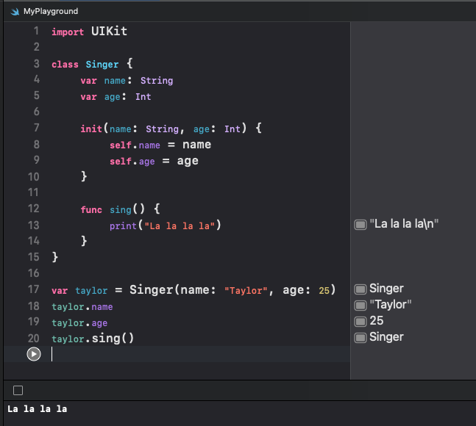Viewport: 476px width, 426px height.
Task: Run playground with the play button
Action: point(34,354)
